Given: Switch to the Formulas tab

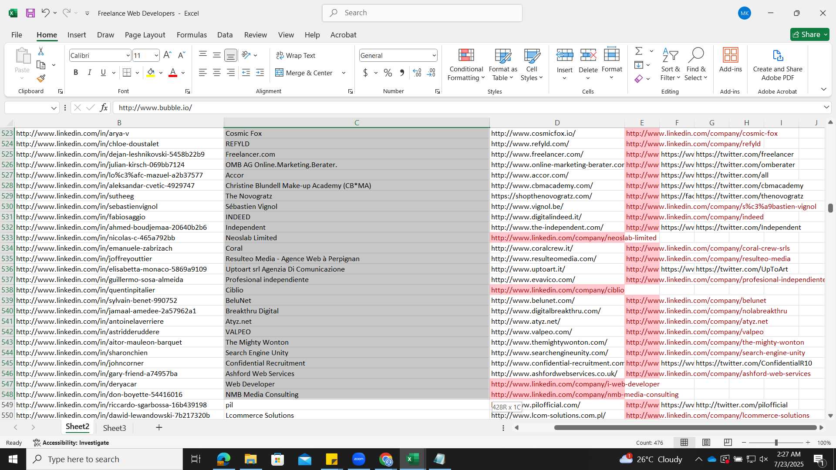Looking at the screenshot, I should (192, 35).
